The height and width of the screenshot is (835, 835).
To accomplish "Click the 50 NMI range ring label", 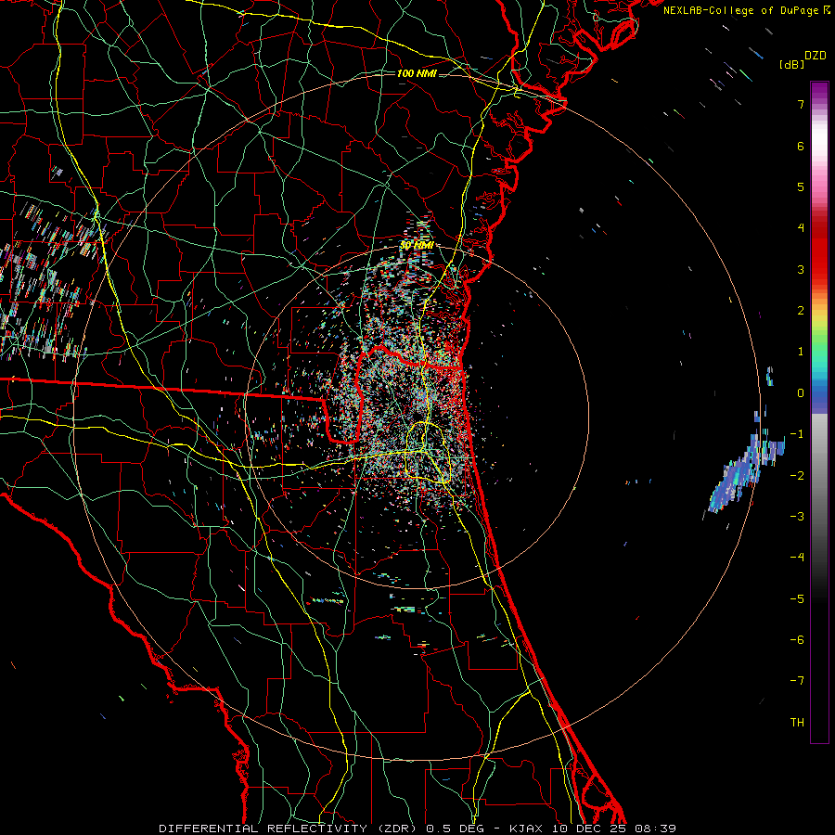I will pyautogui.click(x=417, y=245).
